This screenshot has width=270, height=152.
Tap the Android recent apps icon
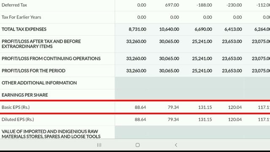tap(99, 145)
